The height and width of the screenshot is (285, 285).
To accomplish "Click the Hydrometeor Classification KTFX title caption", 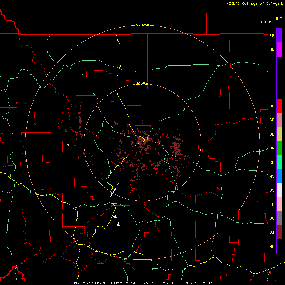I will [x=144, y=283].
